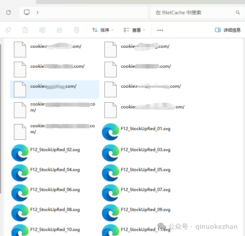Click the magnifier search icon

pyautogui.click(x=238, y=12)
